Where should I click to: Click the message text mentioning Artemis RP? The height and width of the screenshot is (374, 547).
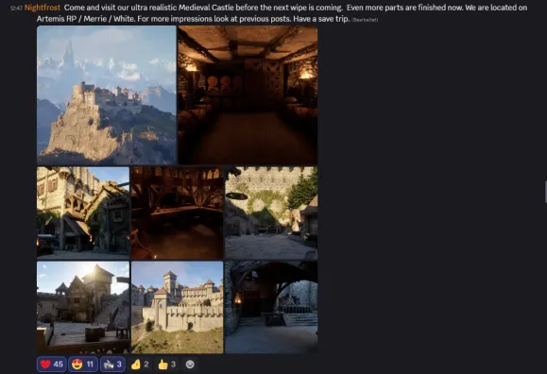coord(194,19)
